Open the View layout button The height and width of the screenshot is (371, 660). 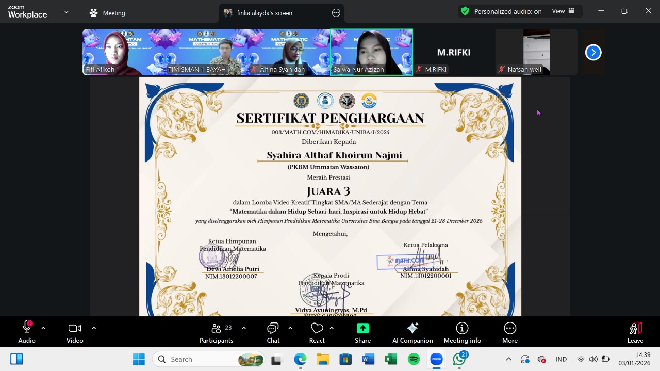click(x=563, y=11)
